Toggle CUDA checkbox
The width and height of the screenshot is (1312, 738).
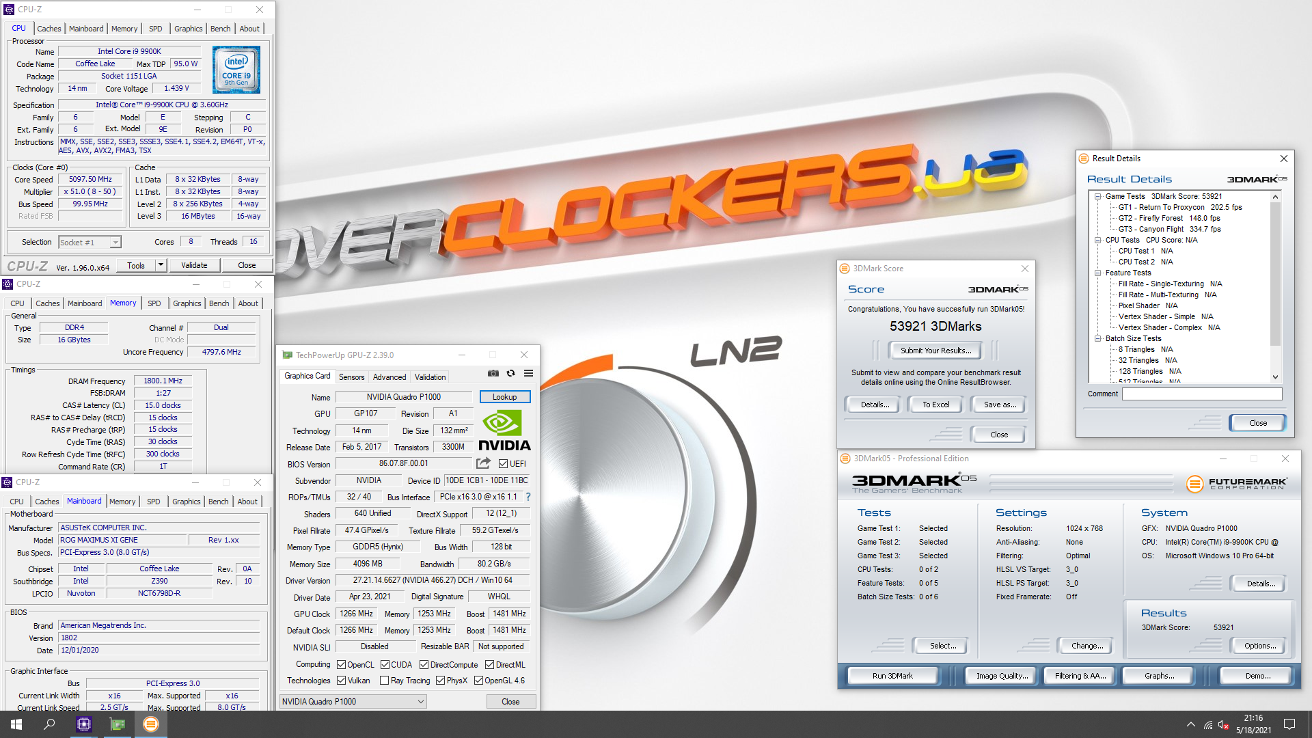click(x=385, y=665)
